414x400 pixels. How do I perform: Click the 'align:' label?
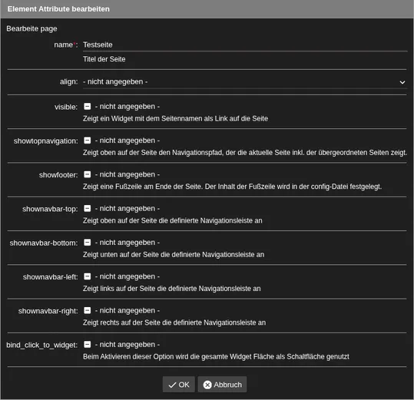tap(69, 82)
